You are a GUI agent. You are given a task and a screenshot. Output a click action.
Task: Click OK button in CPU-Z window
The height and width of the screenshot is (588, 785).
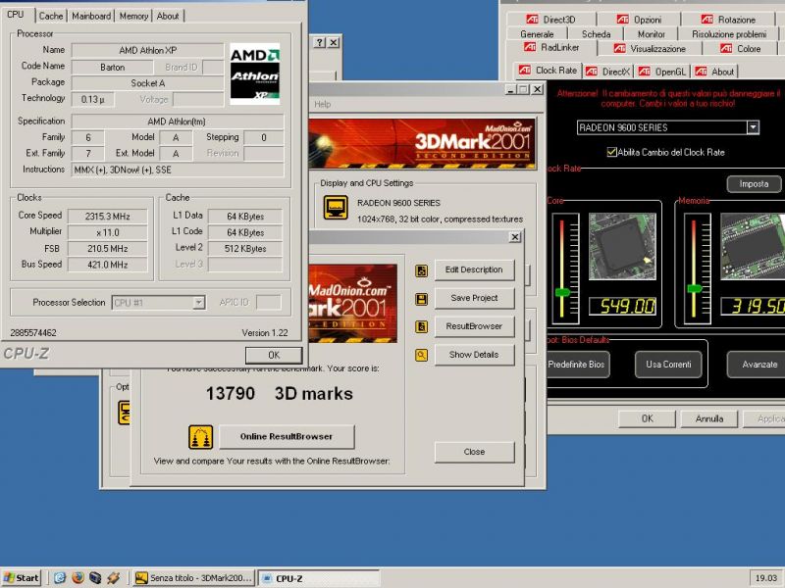coord(274,355)
